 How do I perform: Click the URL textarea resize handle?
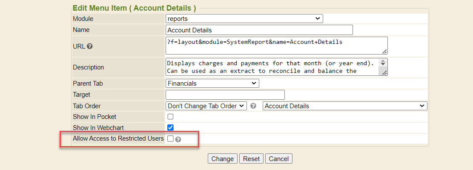pyautogui.click(x=384, y=52)
